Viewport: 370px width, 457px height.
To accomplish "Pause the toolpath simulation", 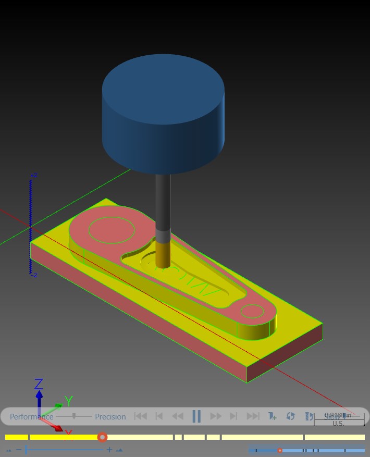I will pyautogui.click(x=196, y=416).
